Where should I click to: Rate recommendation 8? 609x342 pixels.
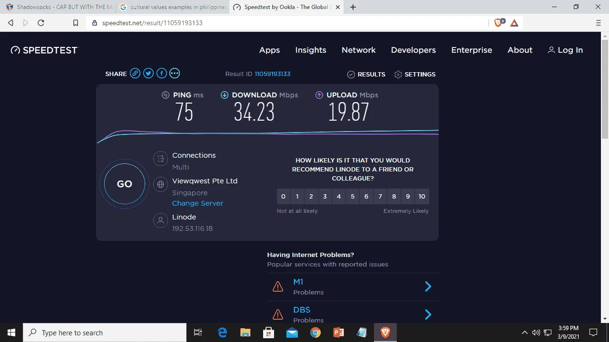(394, 196)
